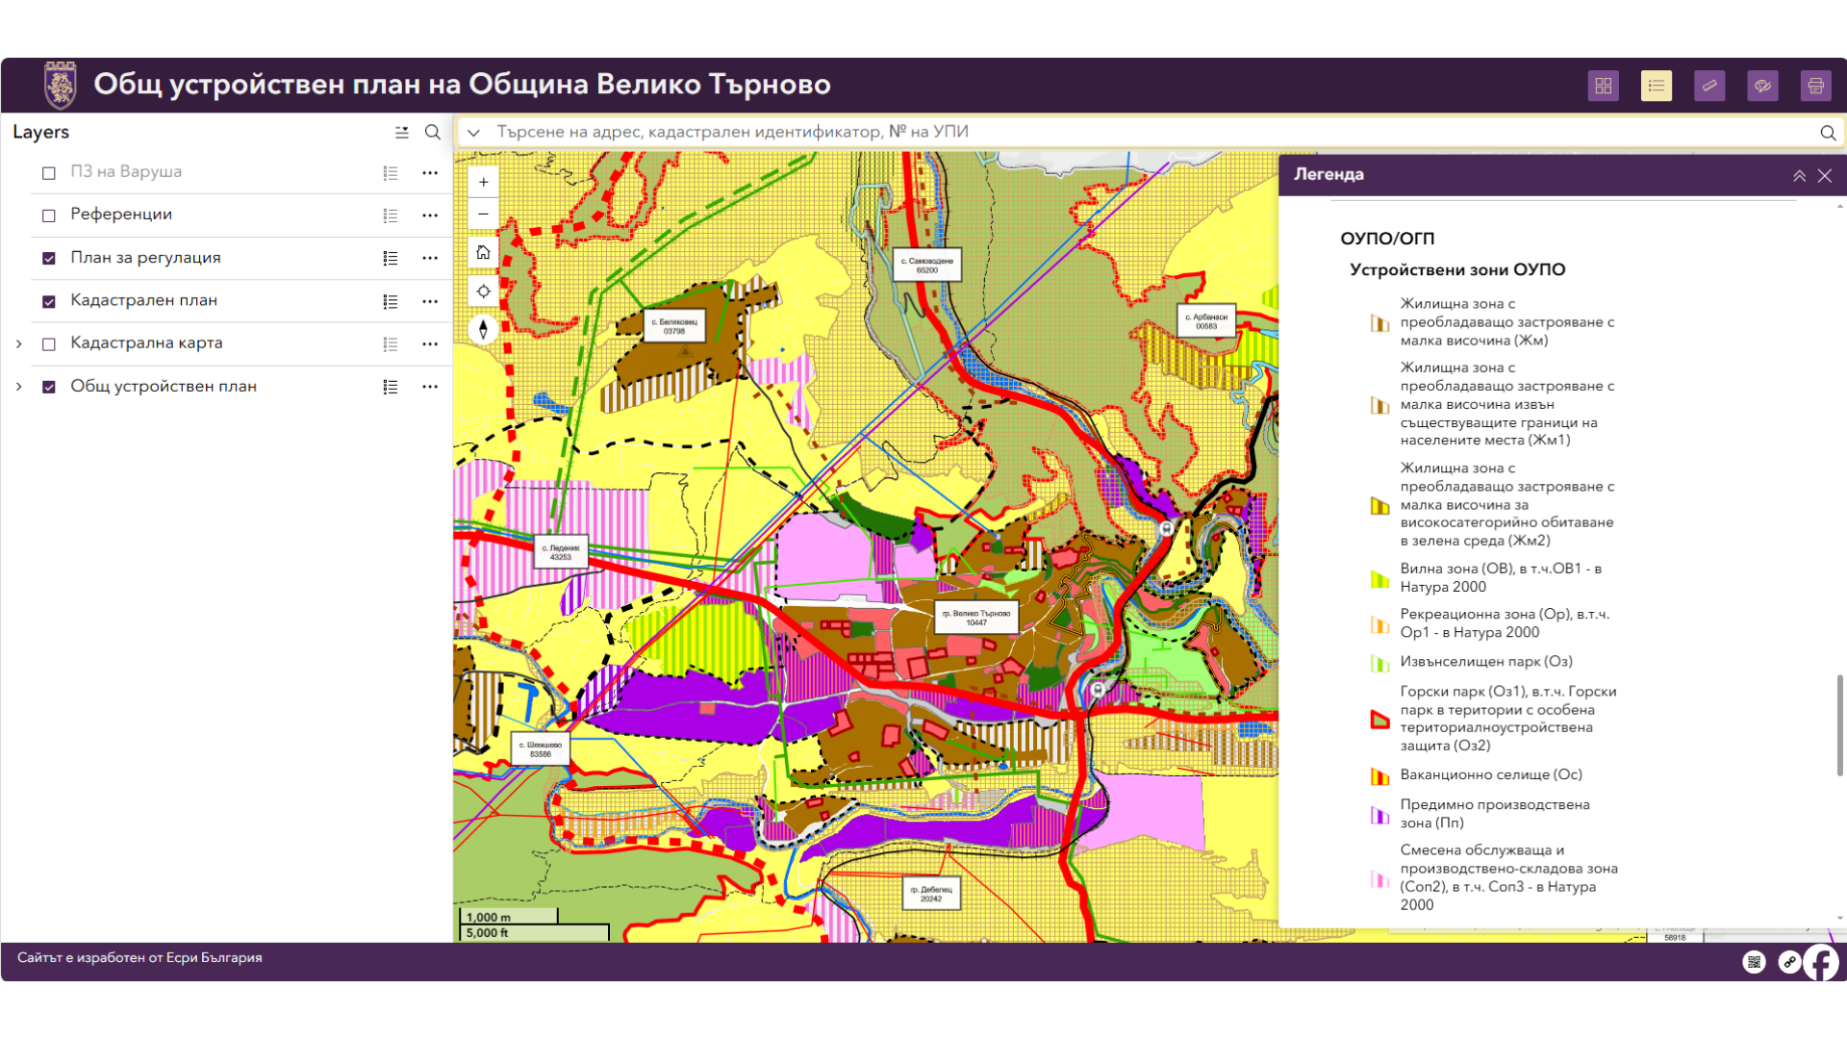Viewport: 1847px width, 1039px height.
Task: Collapse the Легенда panel
Action: coord(1799,176)
